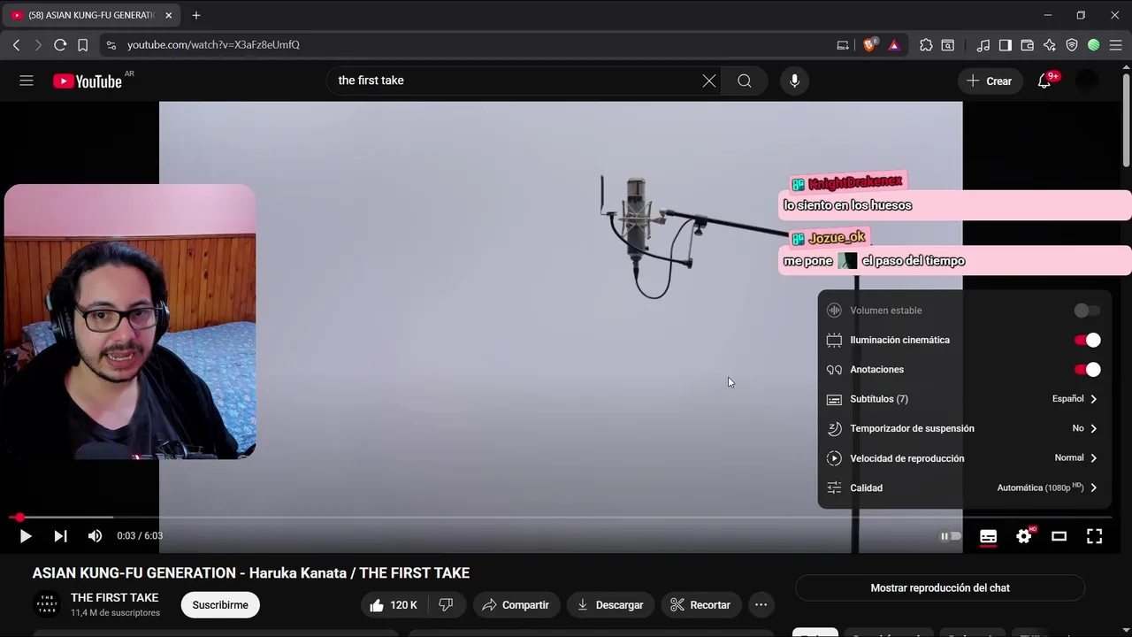Open a new browser tab
1132x637 pixels.
point(196,15)
